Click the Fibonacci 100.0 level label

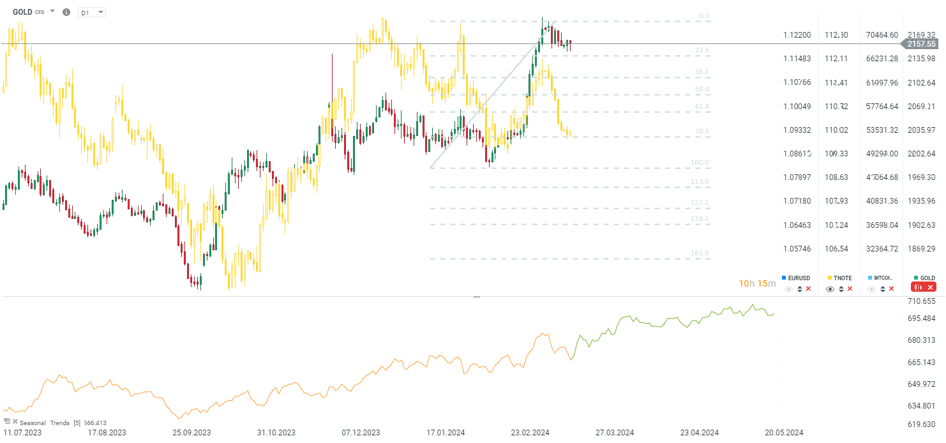click(x=700, y=162)
